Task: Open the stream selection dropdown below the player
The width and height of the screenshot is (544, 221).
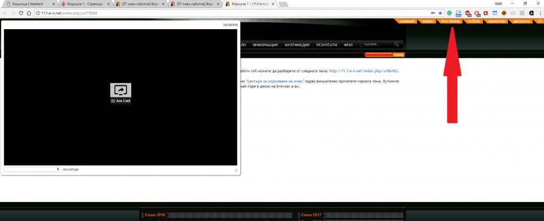Action: pos(32,170)
